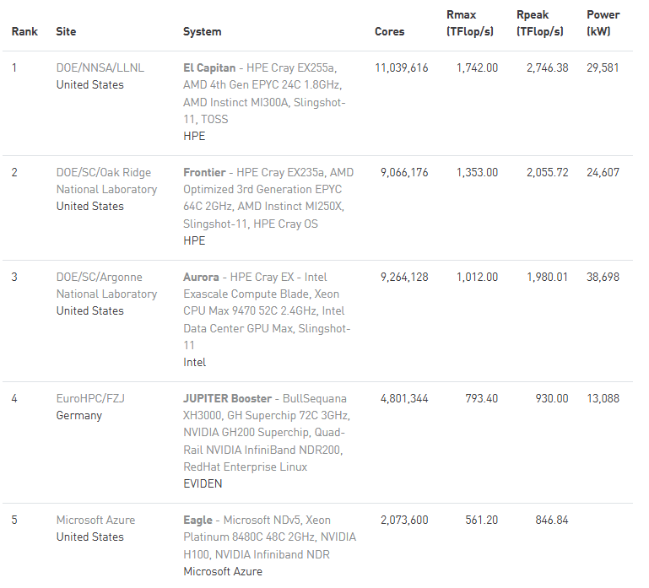This screenshot has height=588, width=649.
Task: Open the JUPITER Booster system link
Action: click(227, 398)
